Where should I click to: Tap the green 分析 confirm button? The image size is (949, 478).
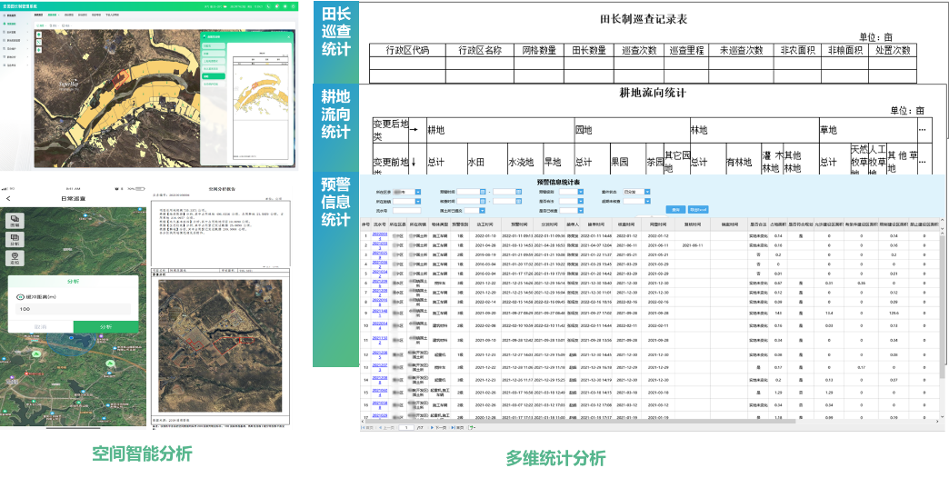[106, 326]
